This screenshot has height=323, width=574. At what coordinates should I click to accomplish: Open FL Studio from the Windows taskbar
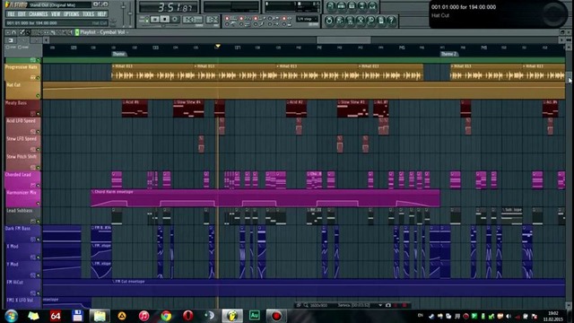[232, 316]
